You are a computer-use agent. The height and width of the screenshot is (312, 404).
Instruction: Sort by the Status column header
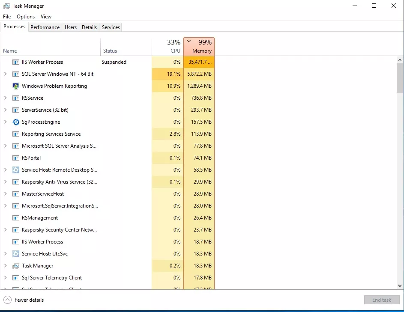[x=126, y=47]
